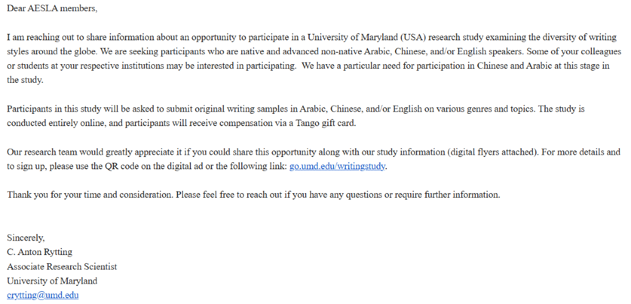Click the crytting@umd.edu email address

coord(43,295)
